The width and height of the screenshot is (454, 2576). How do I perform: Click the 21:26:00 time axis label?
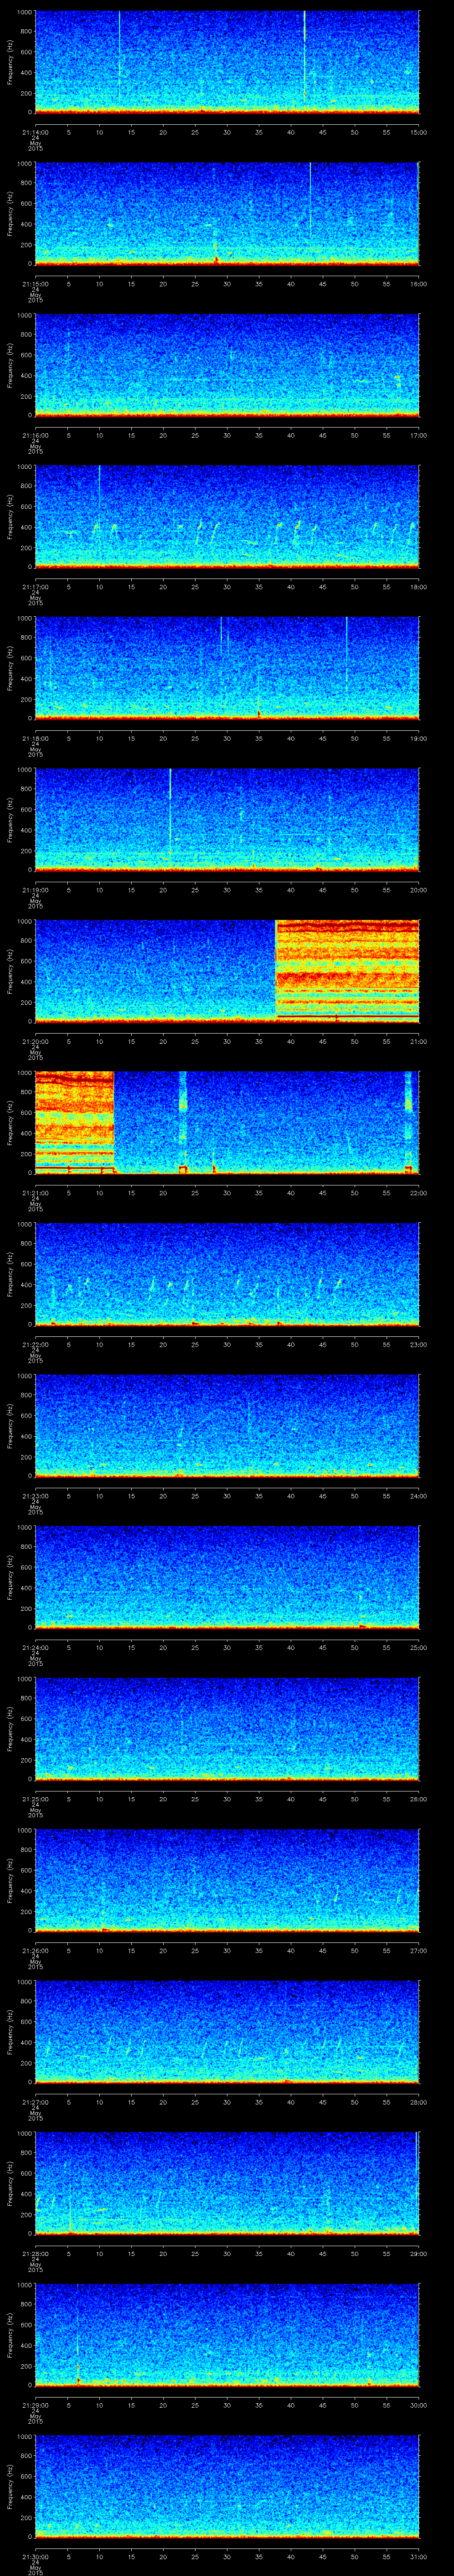click(x=35, y=1950)
